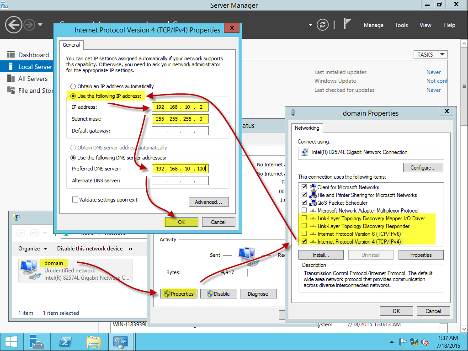
Task: Expand navigation history dropdown beside forward arrow
Action: coord(40,25)
